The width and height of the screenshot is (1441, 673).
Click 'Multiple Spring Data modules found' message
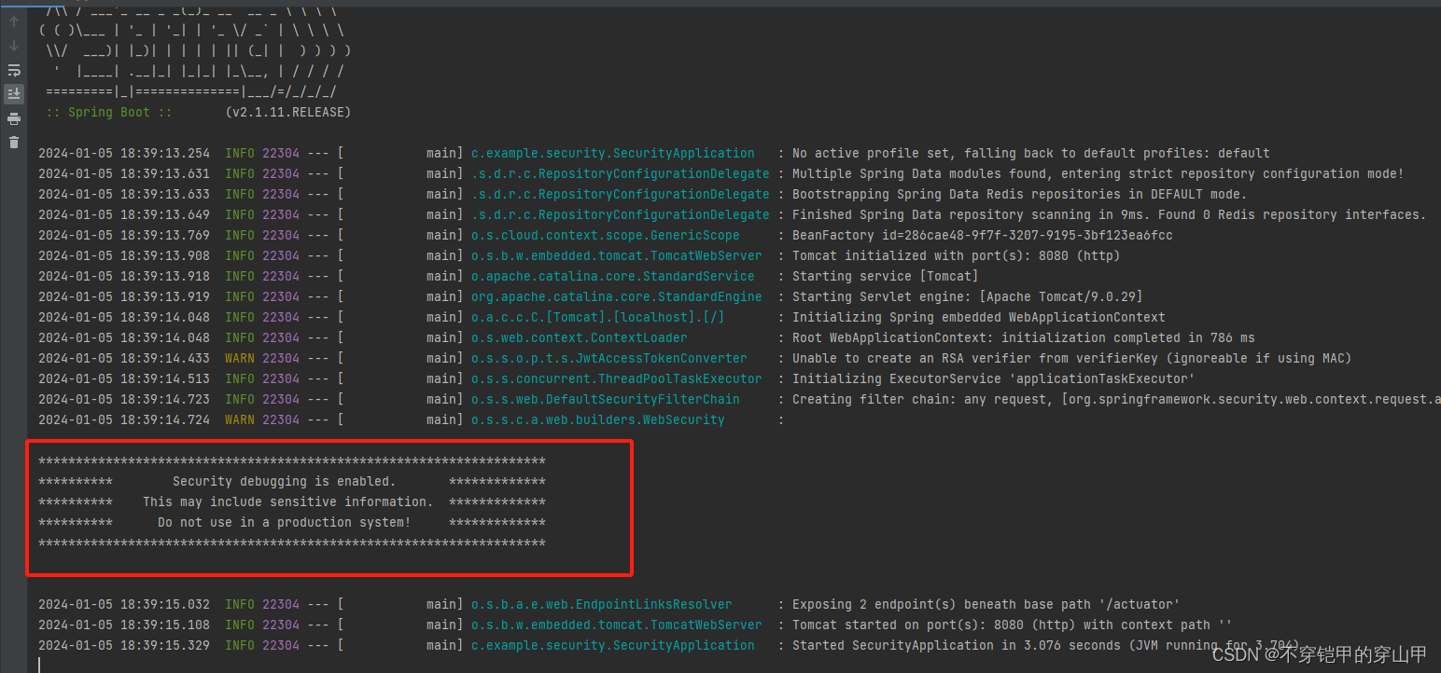[x=1098, y=173]
